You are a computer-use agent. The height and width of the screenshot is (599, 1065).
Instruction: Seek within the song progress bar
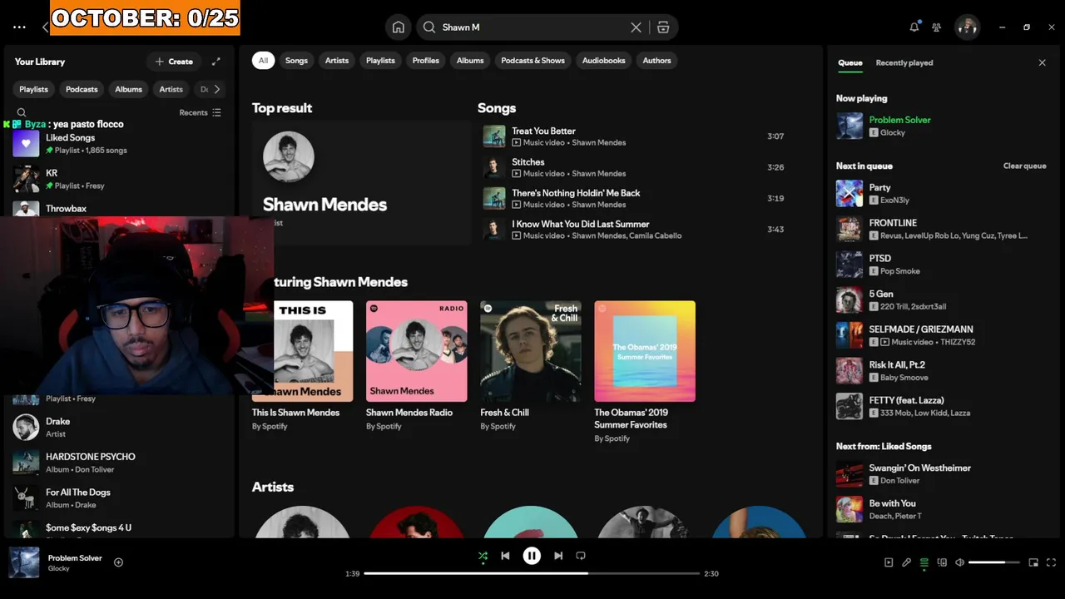point(531,573)
